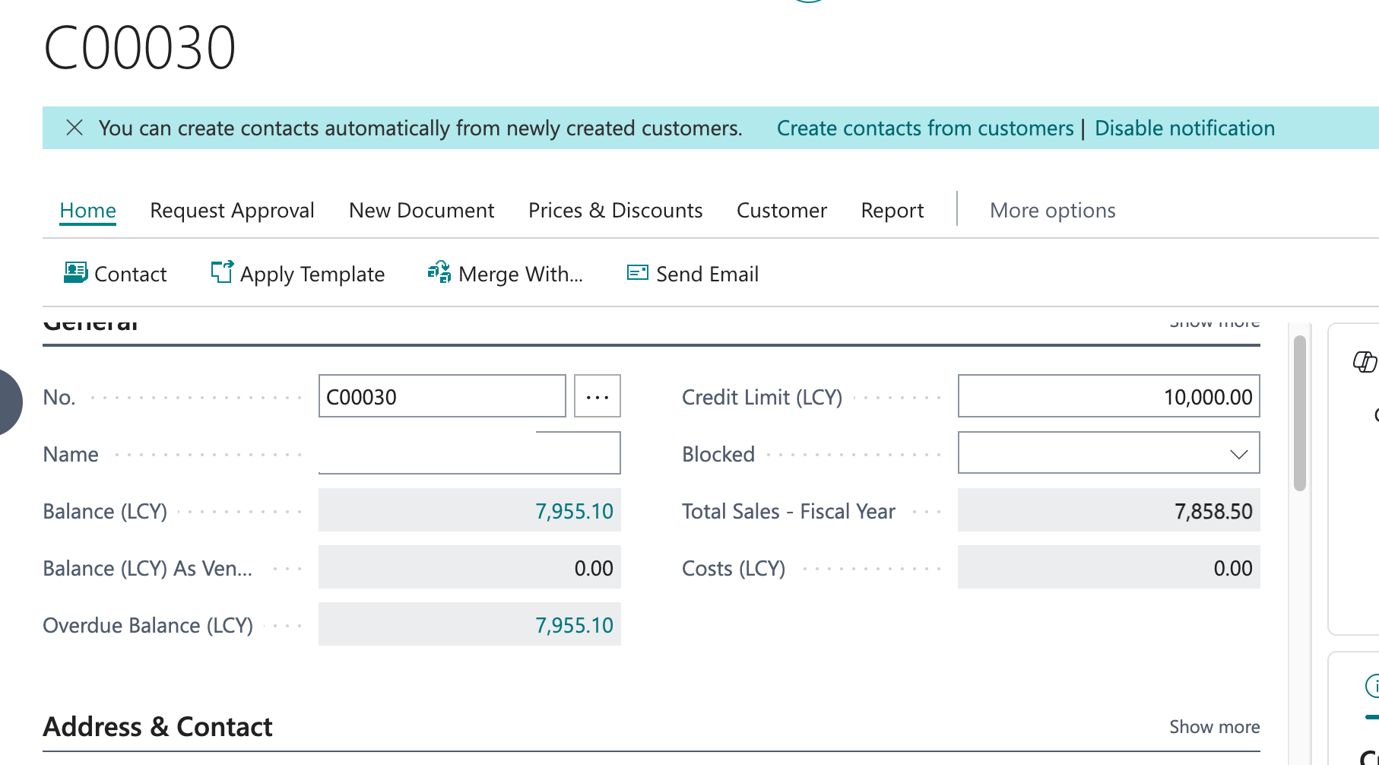Viewport: 1379px width, 765px height.
Task: Click the Contact card icon
Action: (75, 273)
